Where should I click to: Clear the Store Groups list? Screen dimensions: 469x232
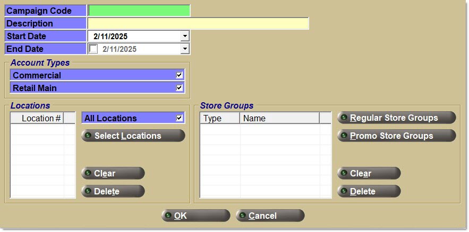(x=369, y=173)
